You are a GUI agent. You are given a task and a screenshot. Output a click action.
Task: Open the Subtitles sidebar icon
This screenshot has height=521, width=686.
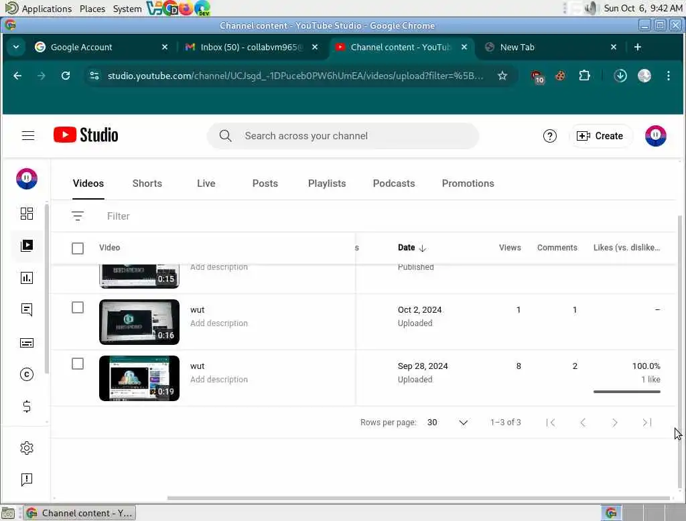click(27, 342)
